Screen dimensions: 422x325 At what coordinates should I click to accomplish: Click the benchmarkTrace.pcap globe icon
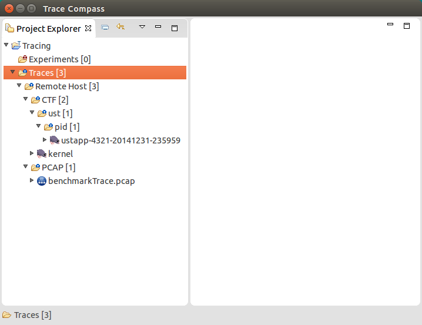(41, 181)
